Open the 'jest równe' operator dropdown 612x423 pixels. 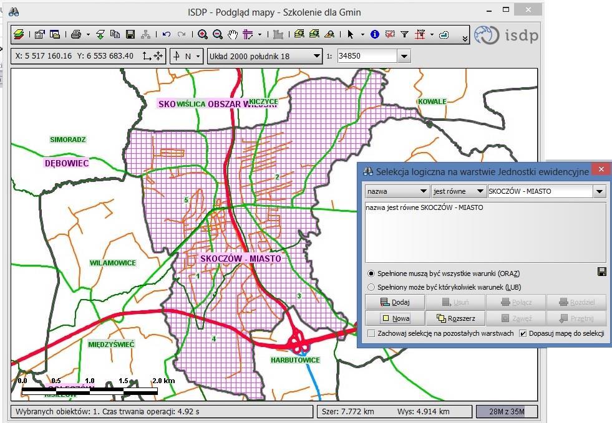click(x=459, y=191)
